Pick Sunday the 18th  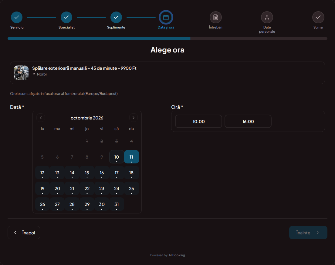pyautogui.click(x=131, y=173)
